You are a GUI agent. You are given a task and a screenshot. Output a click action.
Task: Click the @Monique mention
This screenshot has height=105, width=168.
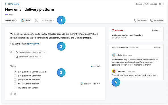117,60
